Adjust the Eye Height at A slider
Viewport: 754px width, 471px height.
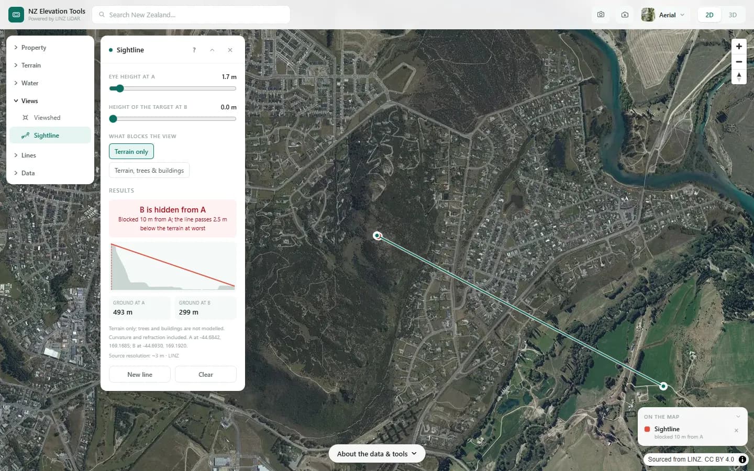click(173, 88)
